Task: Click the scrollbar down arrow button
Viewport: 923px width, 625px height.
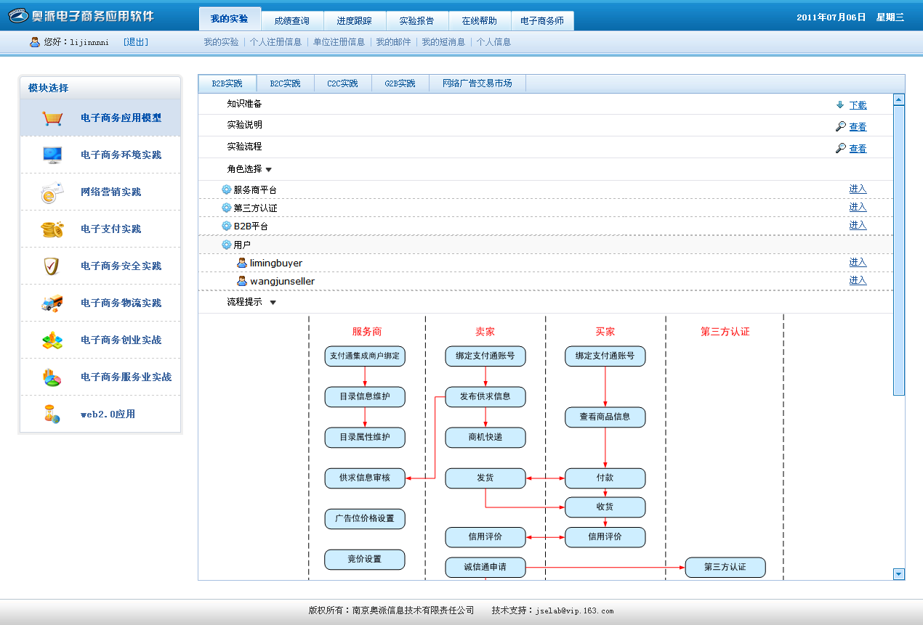Action: [899, 574]
